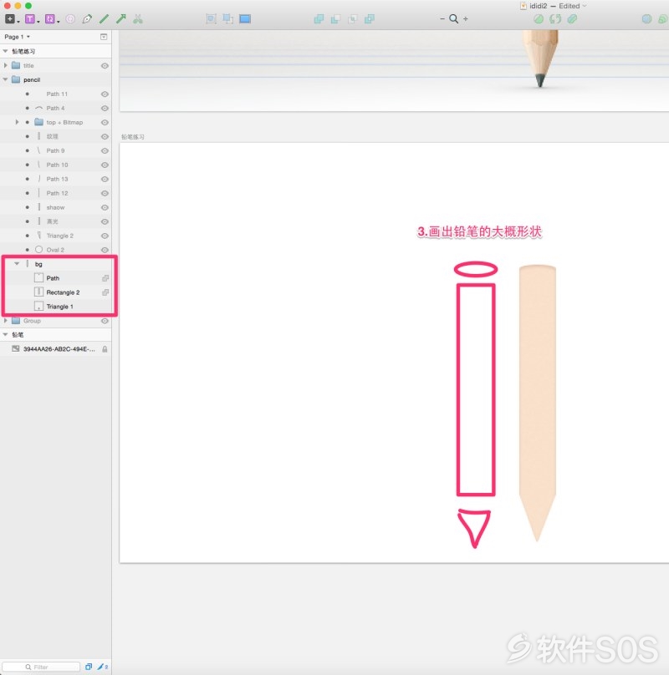This screenshot has width=669, height=675.
Task: Apply the Union boolean operation
Action: pyautogui.click(x=319, y=19)
